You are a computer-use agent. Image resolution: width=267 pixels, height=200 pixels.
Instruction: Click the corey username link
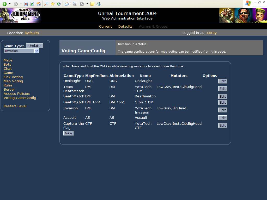212,33
